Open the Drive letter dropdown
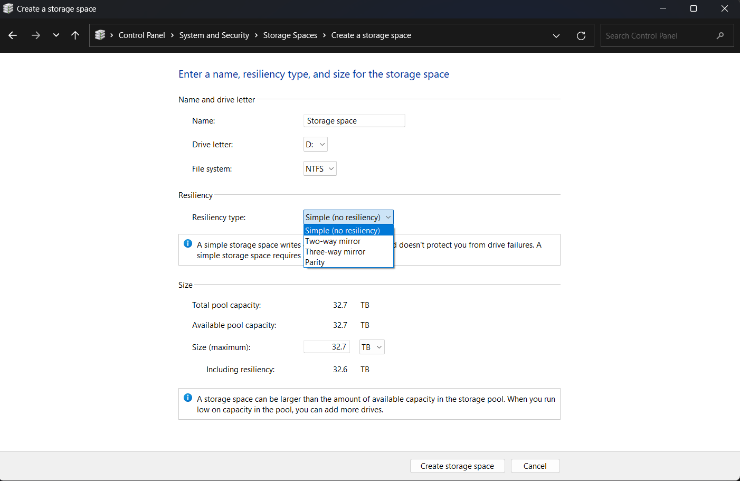Image resolution: width=740 pixels, height=481 pixels. coord(316,145)
